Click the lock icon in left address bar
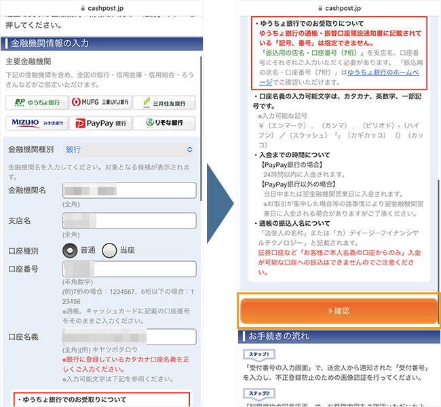Viewport: 441px width, 407px height. coord(83,8)
